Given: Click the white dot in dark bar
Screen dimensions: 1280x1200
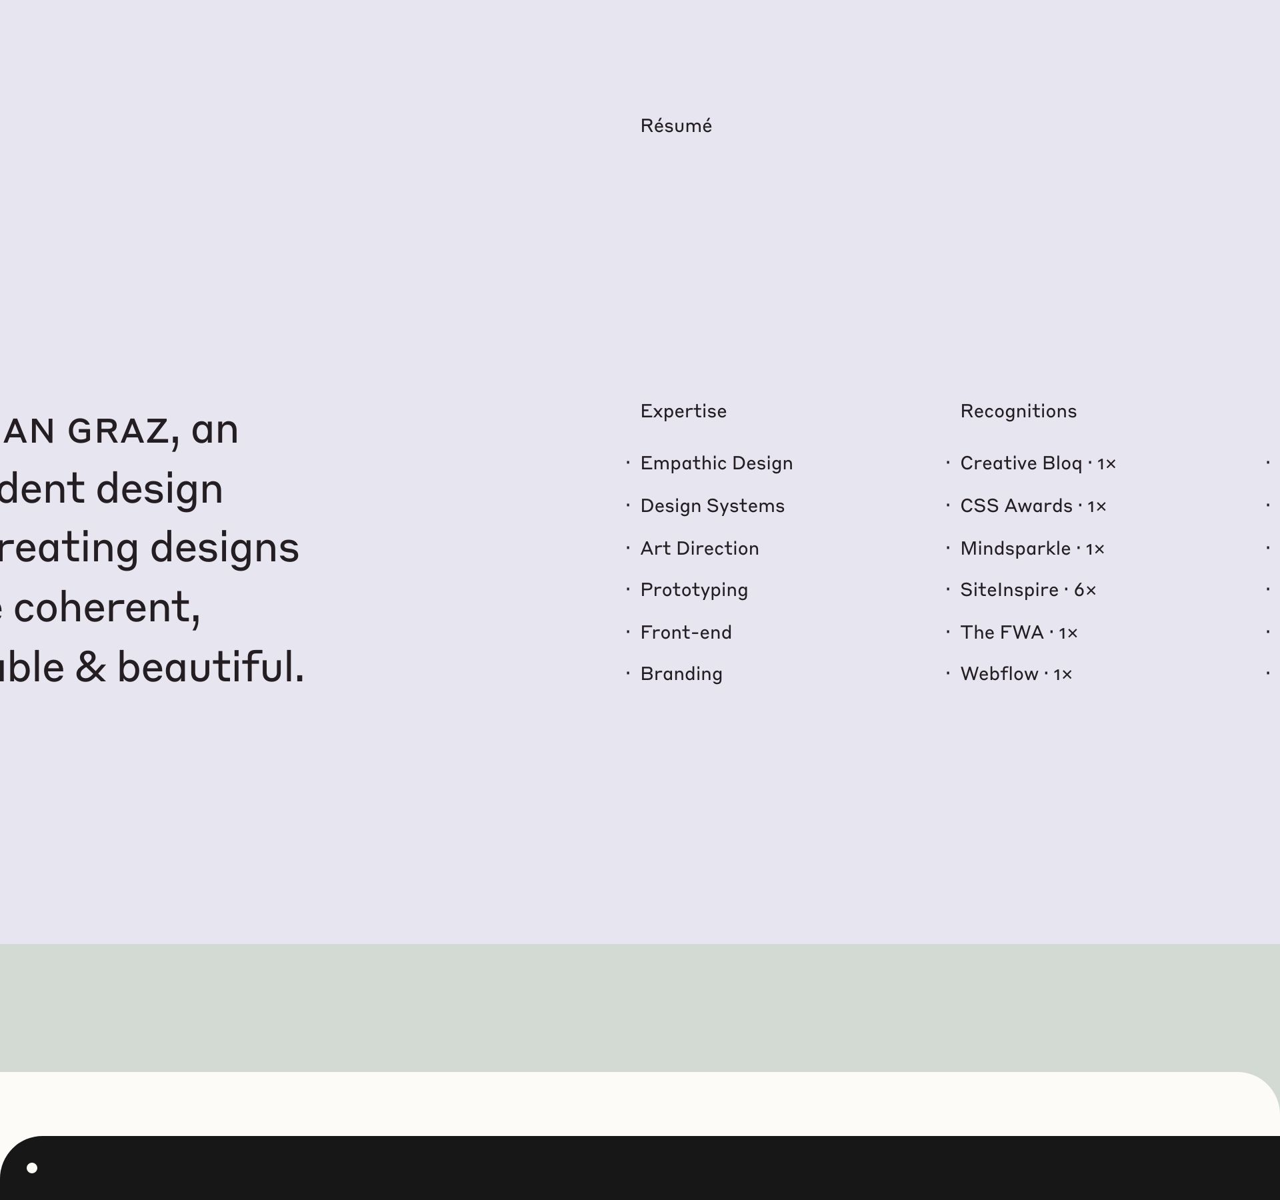Looking at the screenshot, I should point(32,1167).
